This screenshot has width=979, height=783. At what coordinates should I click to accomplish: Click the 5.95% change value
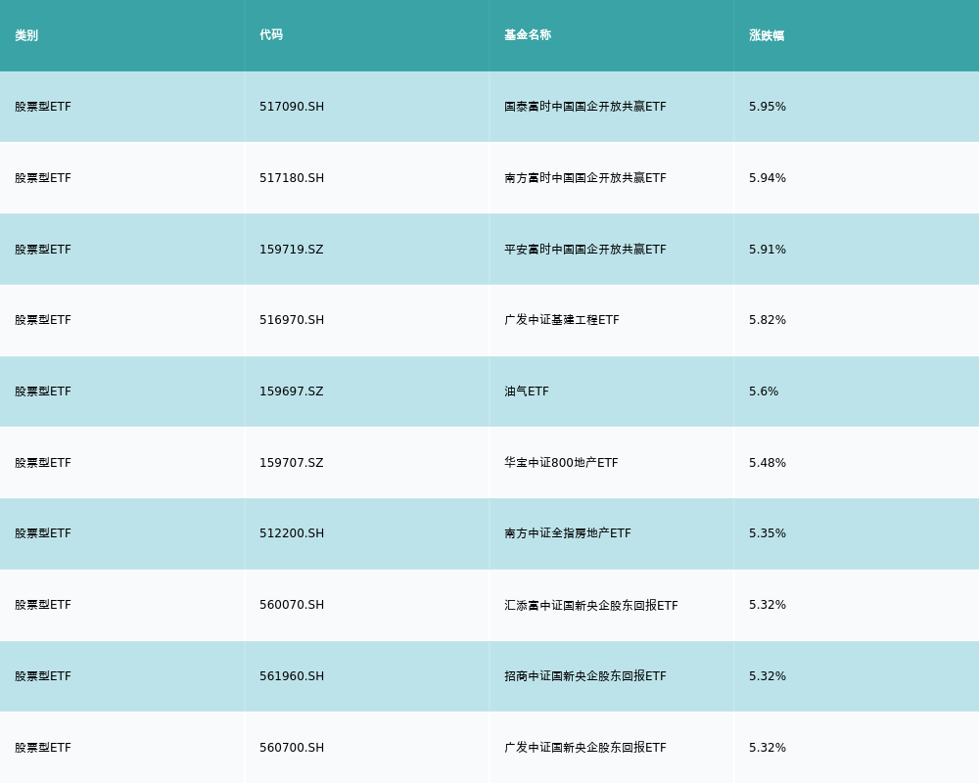pos(768,107)
